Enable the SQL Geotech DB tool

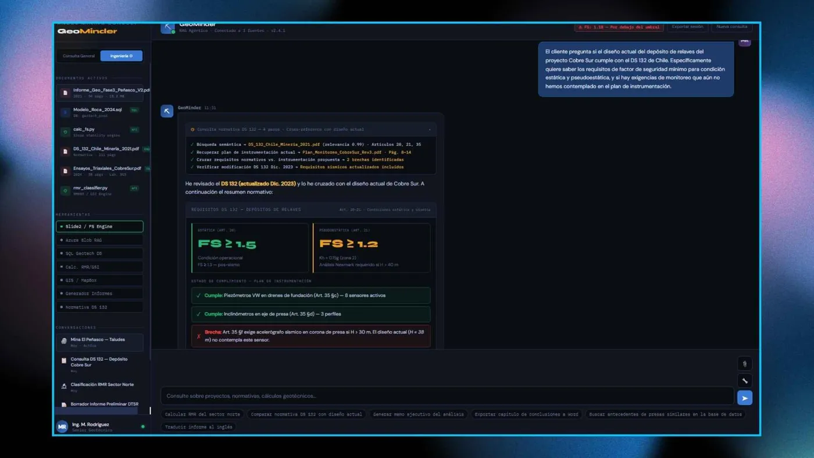pos(99,253)
